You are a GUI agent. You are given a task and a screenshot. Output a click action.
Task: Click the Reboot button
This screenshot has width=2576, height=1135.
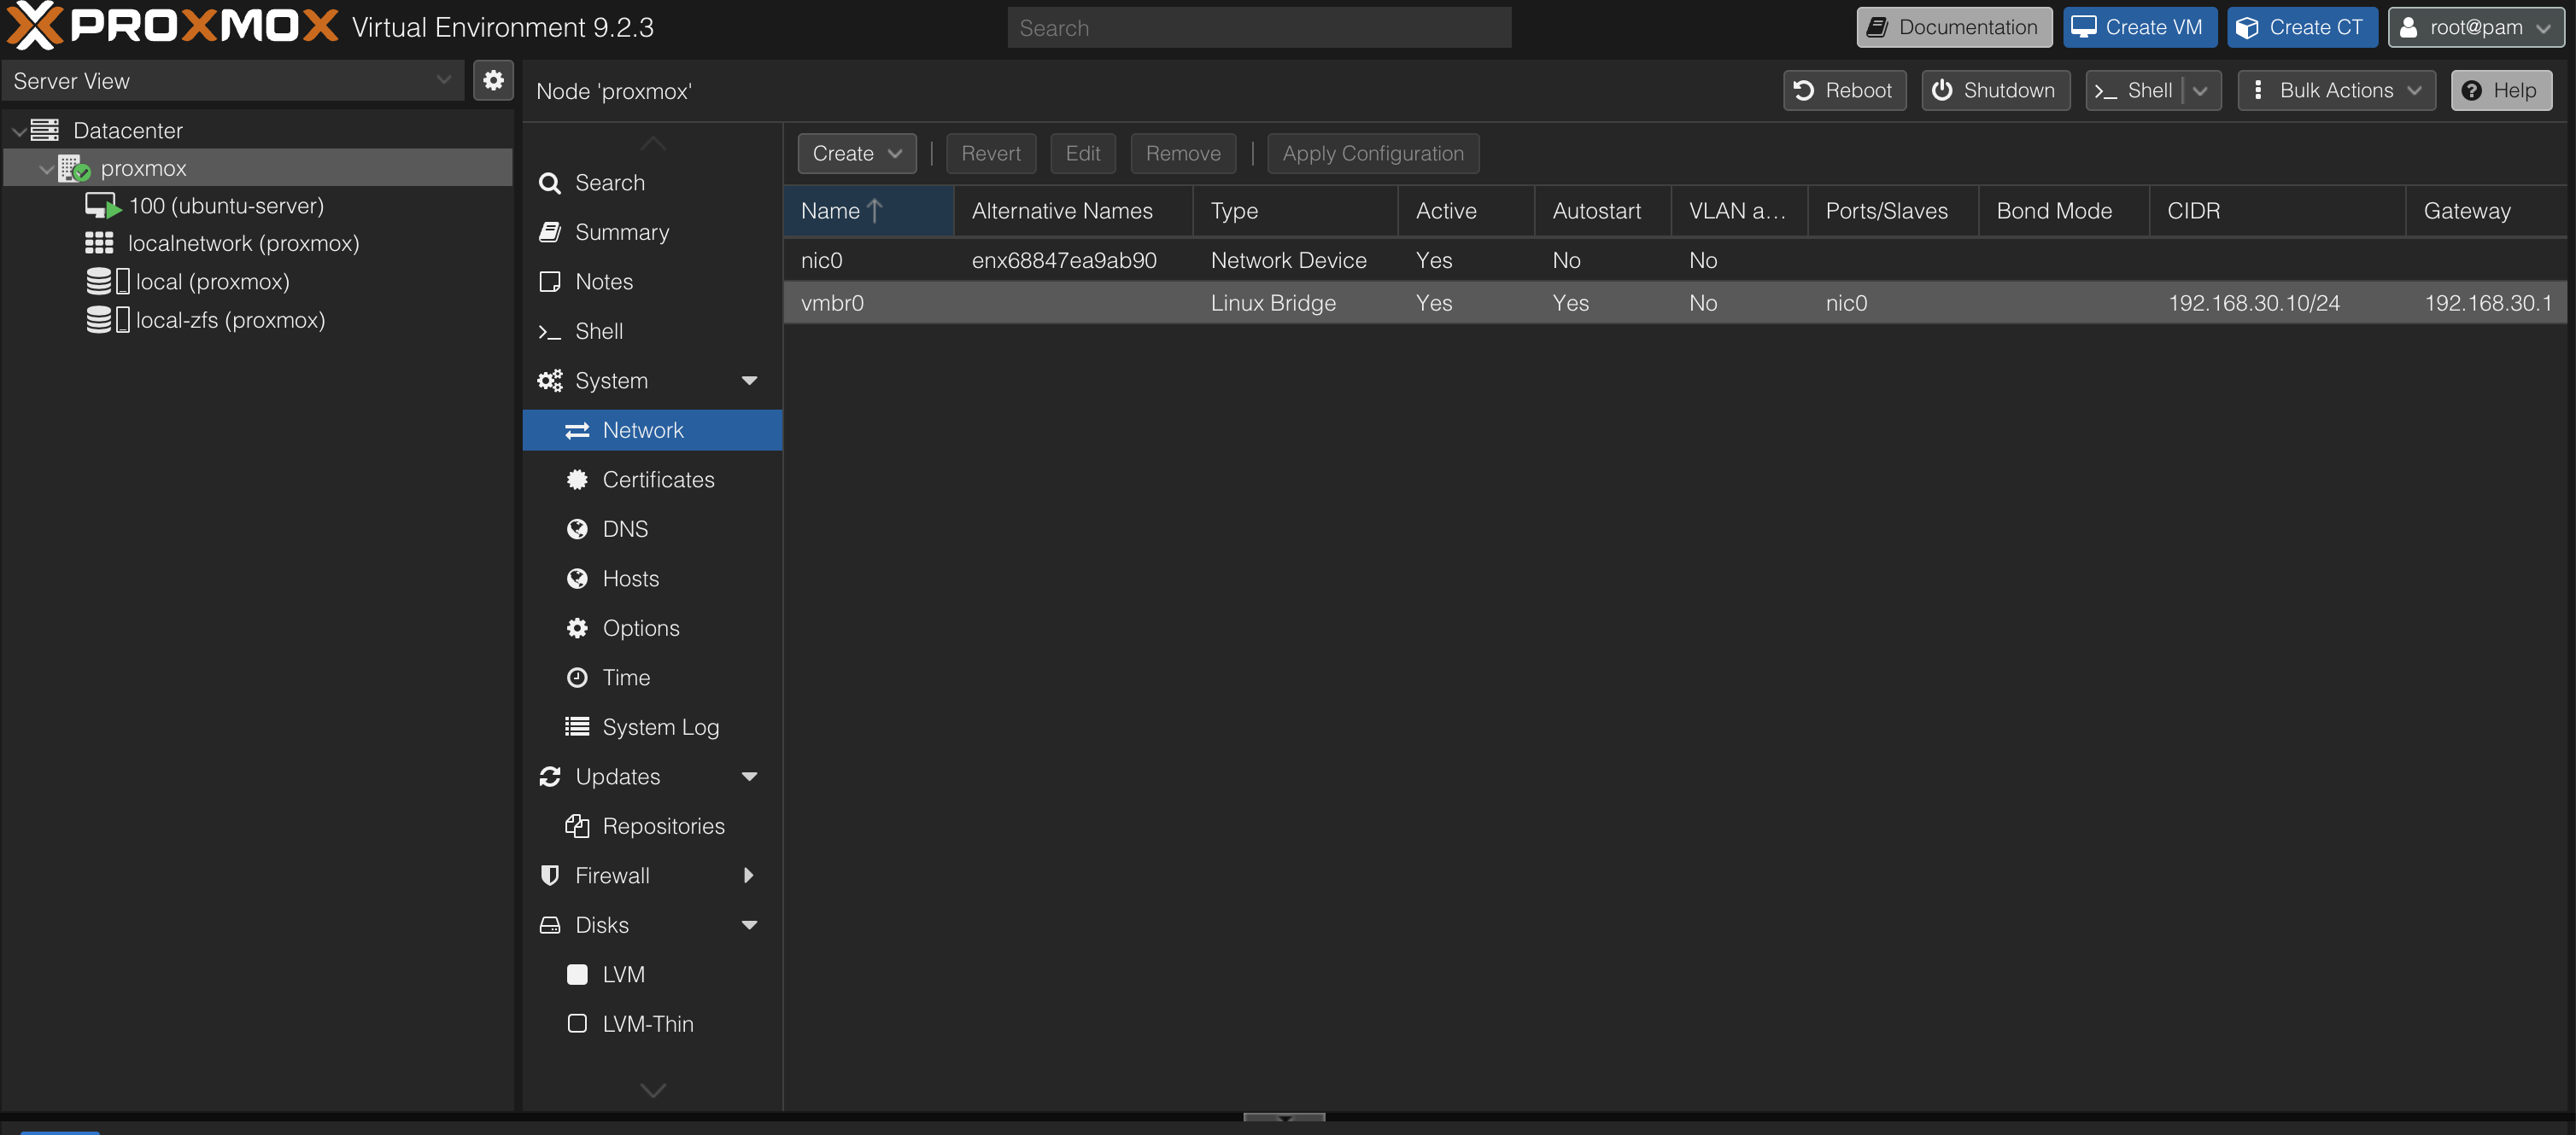click(1845, 91)
